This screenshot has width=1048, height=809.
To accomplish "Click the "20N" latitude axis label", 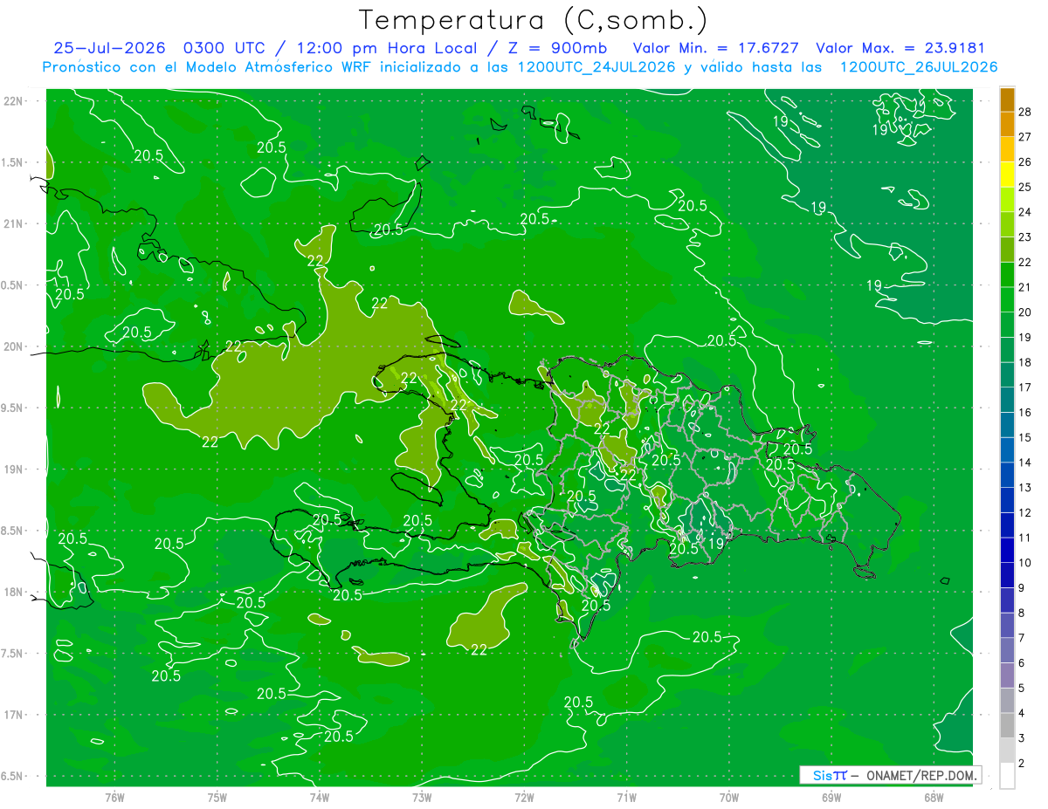I will coord(12,346).
